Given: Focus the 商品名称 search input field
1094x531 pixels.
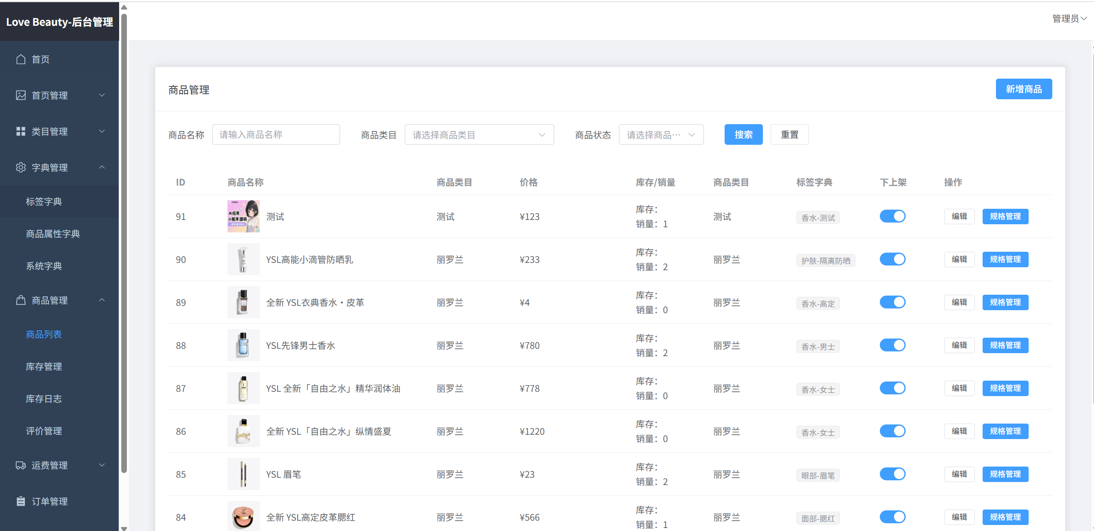Looking at the screenshot, I should pos(276,135).
